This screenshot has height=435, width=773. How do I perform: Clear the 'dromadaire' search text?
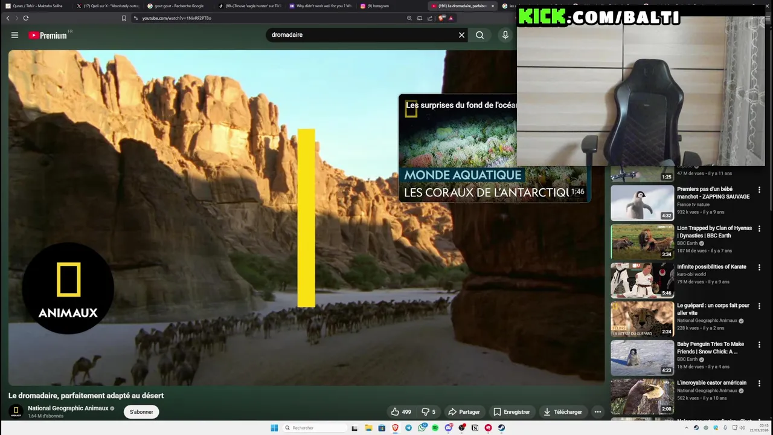(x=461, y=35)
